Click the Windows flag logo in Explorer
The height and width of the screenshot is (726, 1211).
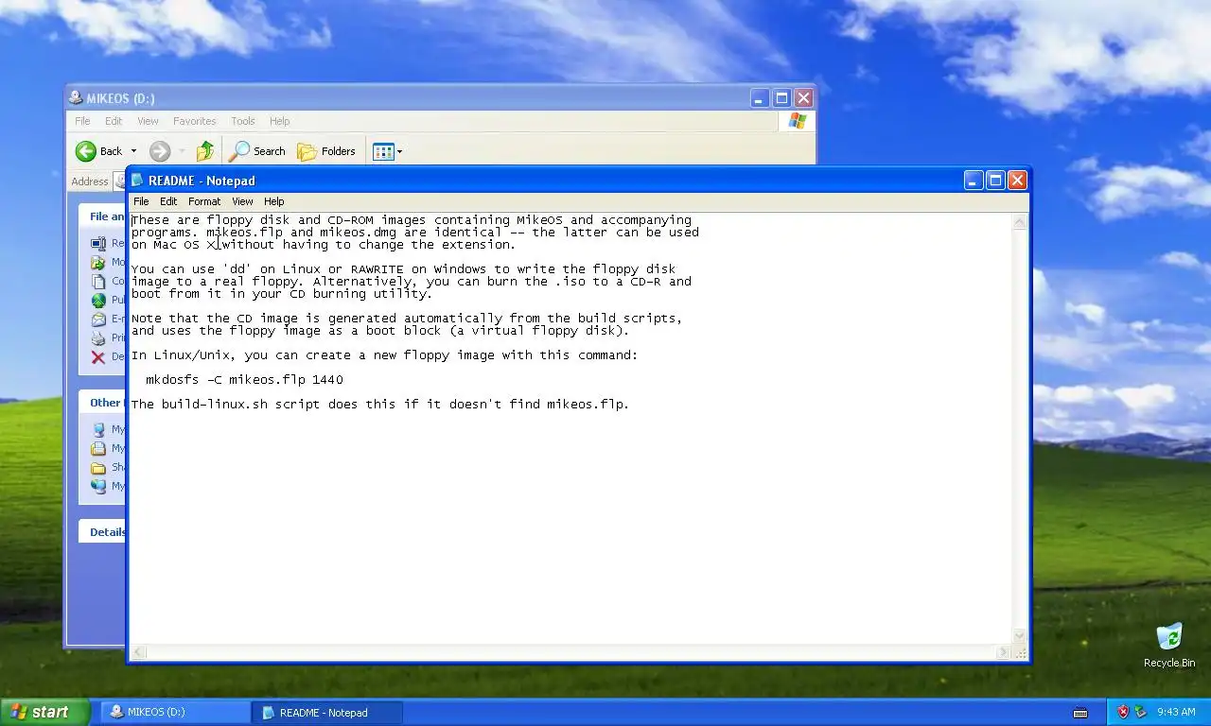tap(798, 121)
